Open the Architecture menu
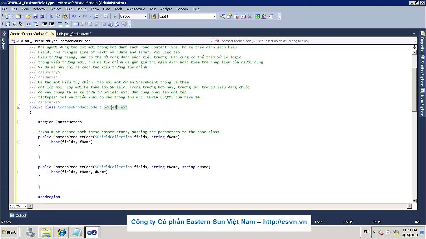Screen dimensions: 426x239 click(x=136, y=9)
